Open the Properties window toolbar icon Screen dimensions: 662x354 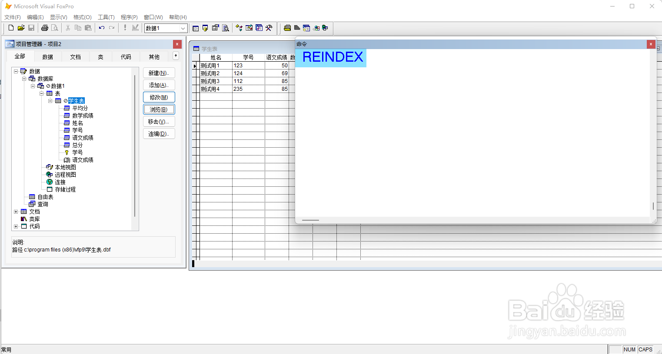215,28
